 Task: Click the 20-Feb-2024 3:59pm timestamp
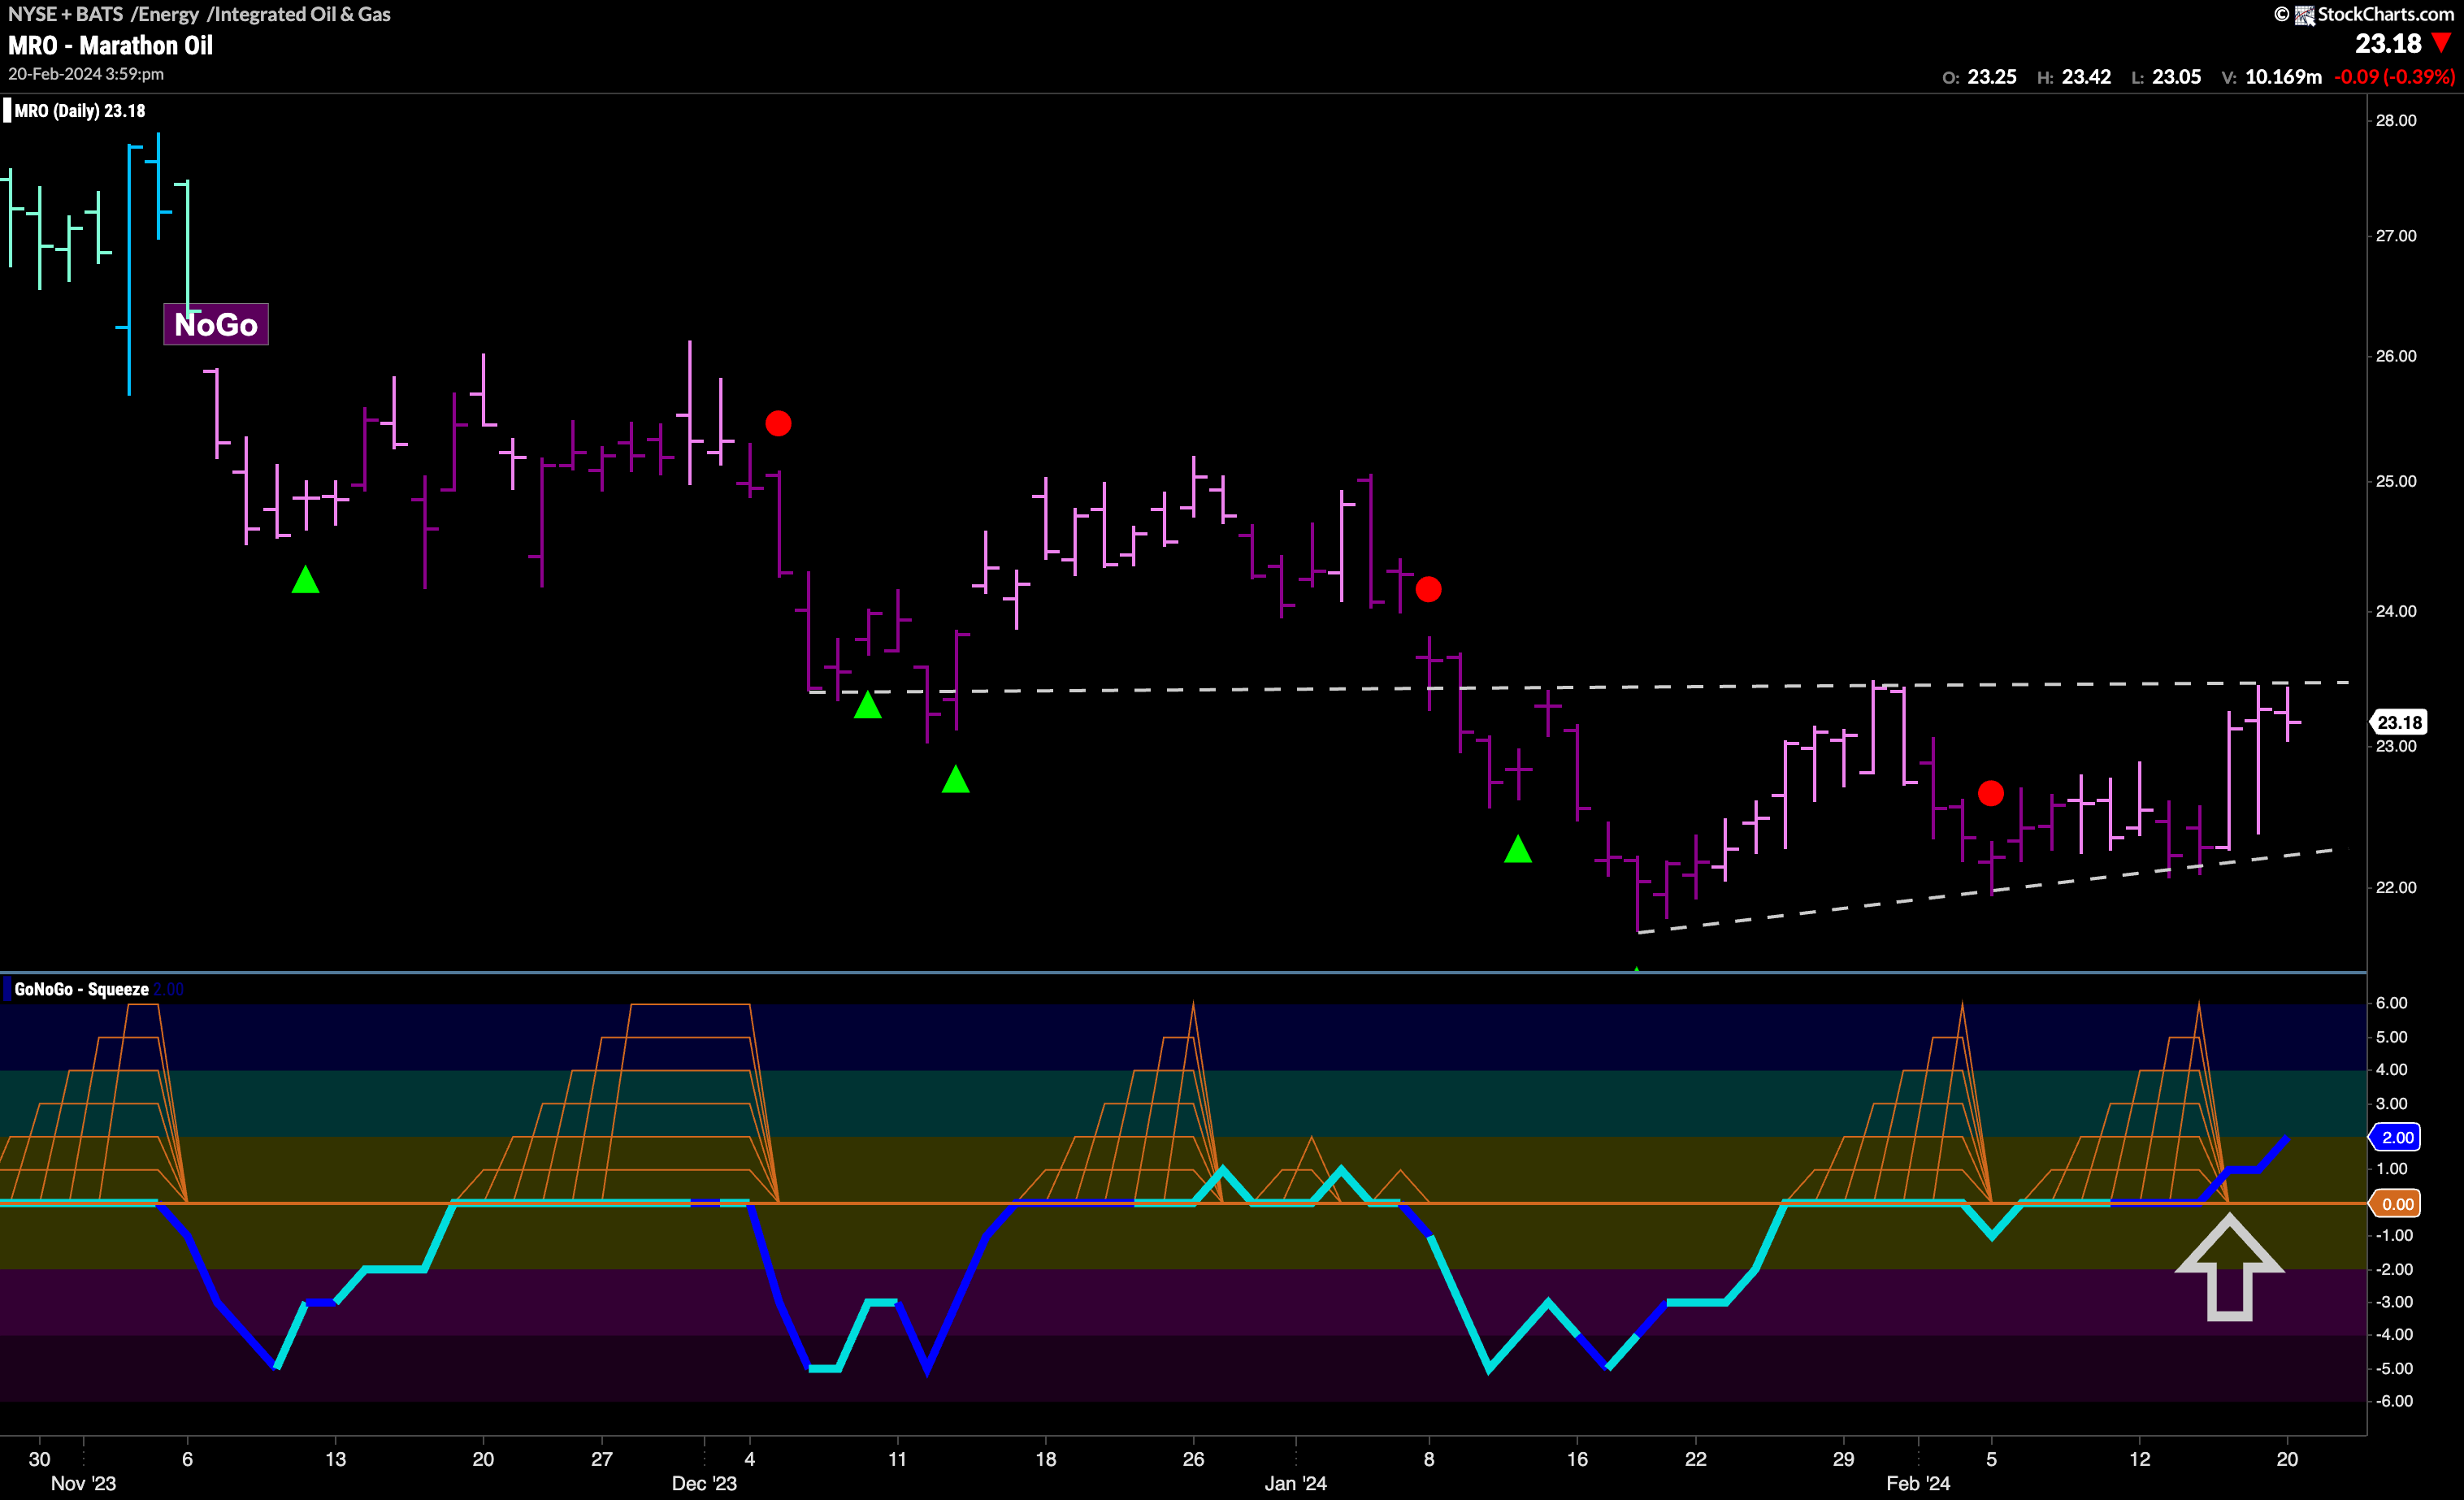click(86, 74)
